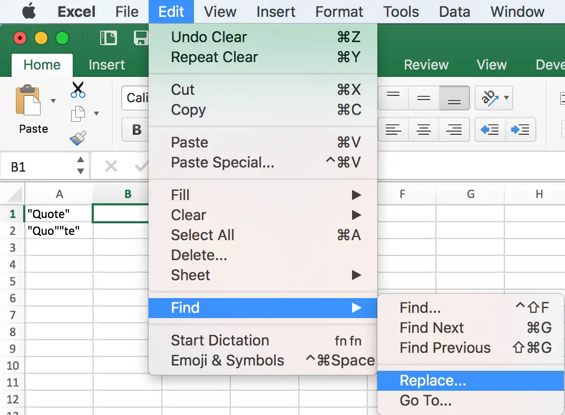565x415 pixels.
Task: Open the Data menu
Action: click(x=454, y=12)
